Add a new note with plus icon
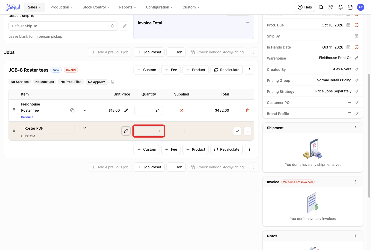This screenshot has width=371, height=250. 356,236
